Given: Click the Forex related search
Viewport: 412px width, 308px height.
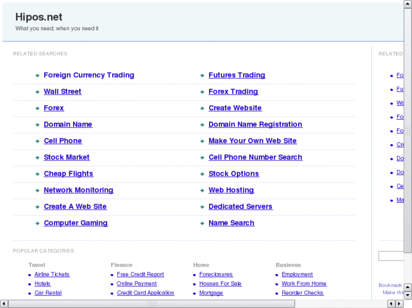Looking at the screenshot, I should click(x=54, y=108).
